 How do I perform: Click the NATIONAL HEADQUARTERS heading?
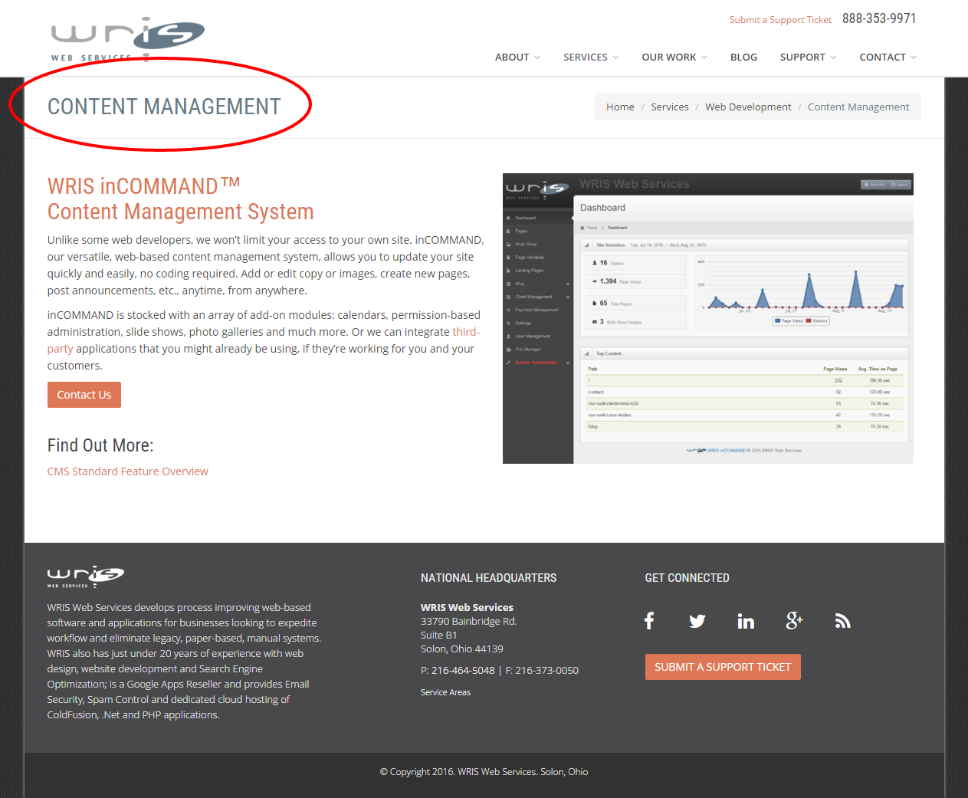click(488, 578)
